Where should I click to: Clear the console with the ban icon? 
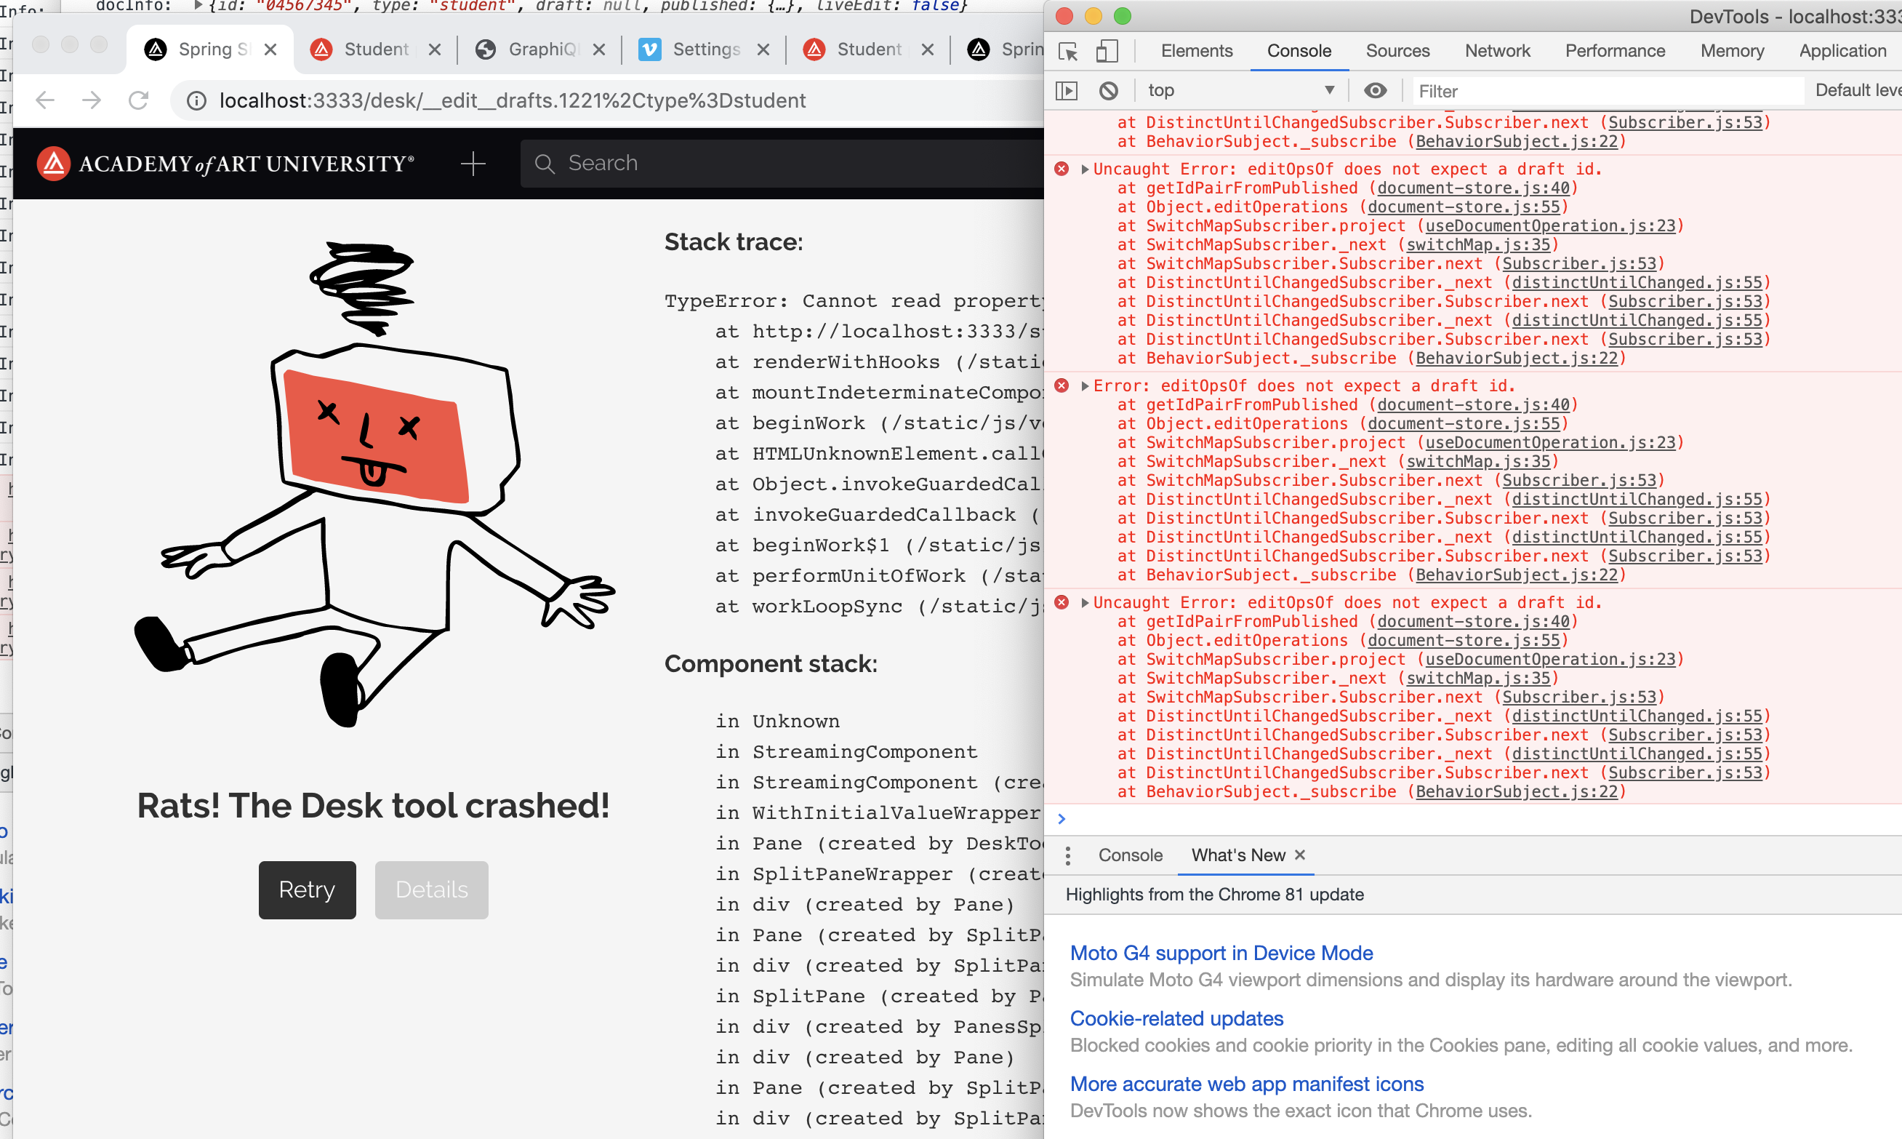pyautogui.click(x=1108, y=91)
